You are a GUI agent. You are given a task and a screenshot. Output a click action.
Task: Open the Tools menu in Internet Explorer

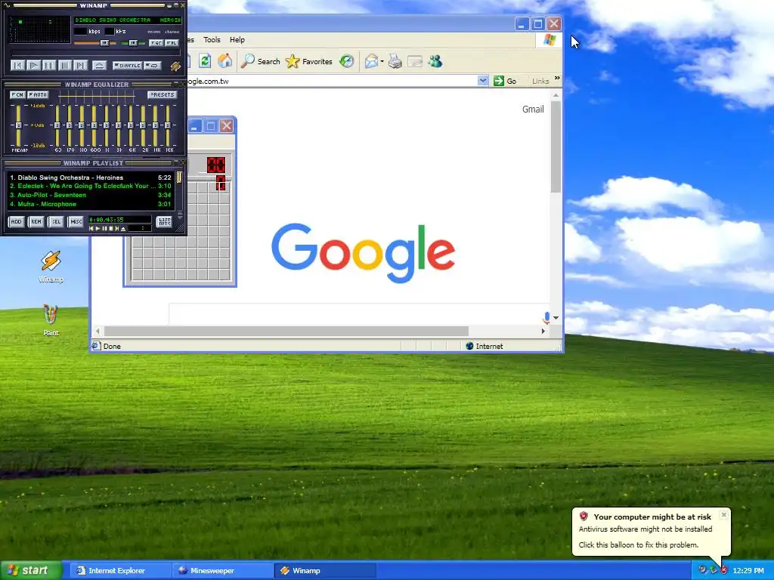[212, 40]
